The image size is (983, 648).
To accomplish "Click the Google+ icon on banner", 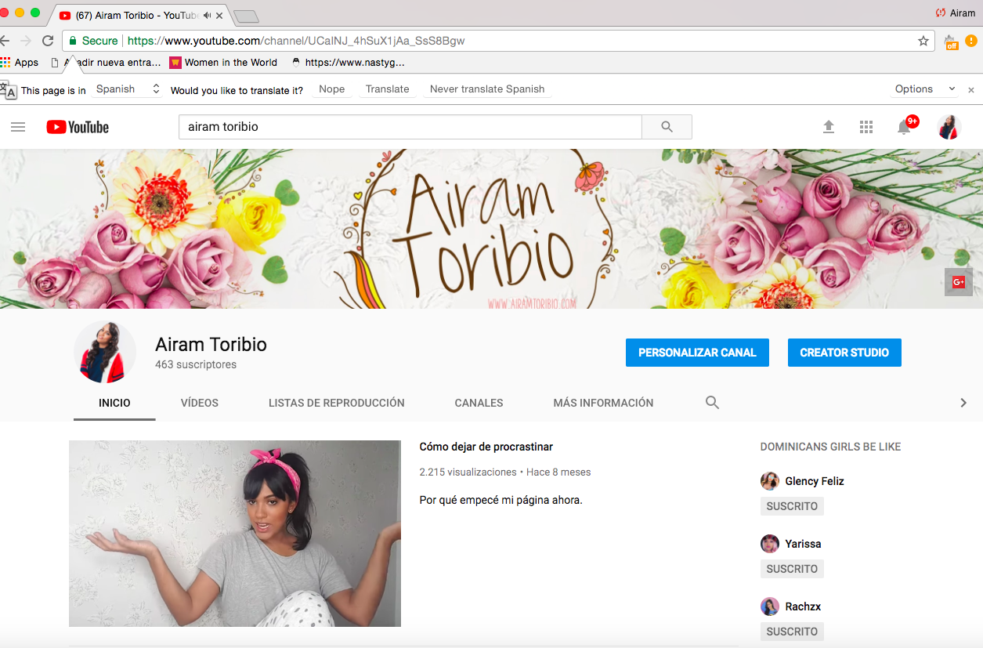I will 958,282.
